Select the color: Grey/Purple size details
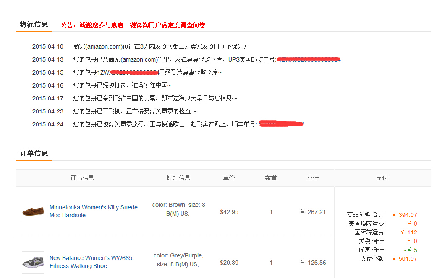437x278 pixels. [178, 260]
